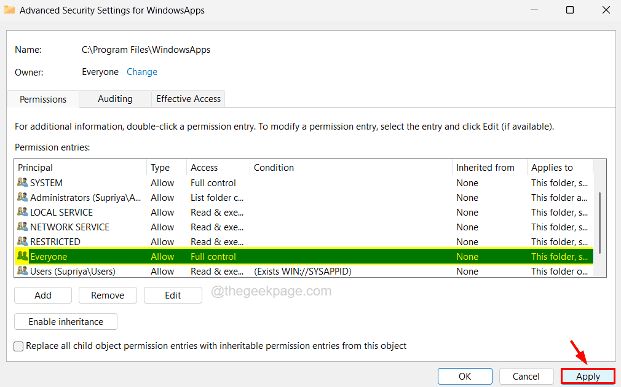Confirm with the OK button
Image resolution: width=621 pixels, height=387 pixels.
pyautogui.click(x=465, y=377)
